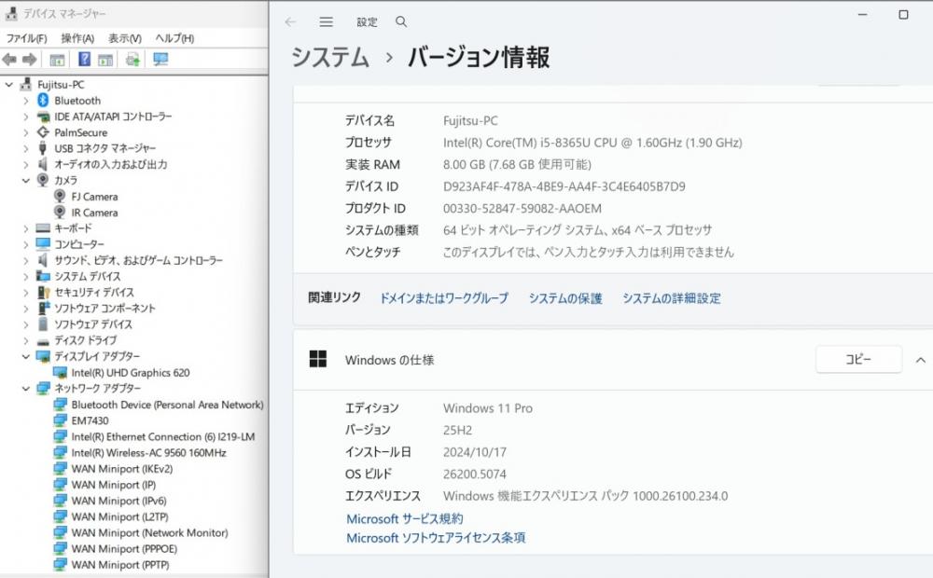Select the ディスク ドライブ icon
The image size is (933, 578).
pos(43,341)
